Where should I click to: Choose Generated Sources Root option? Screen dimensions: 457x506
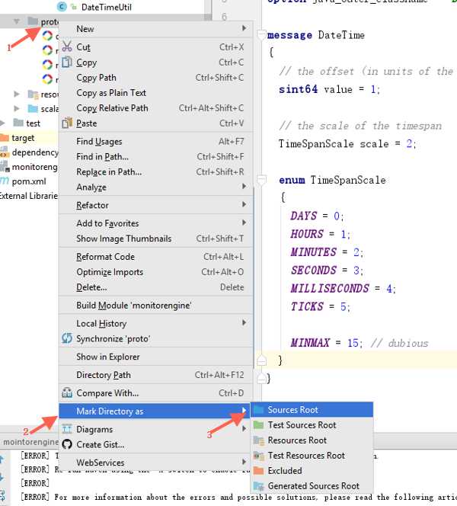312,485
